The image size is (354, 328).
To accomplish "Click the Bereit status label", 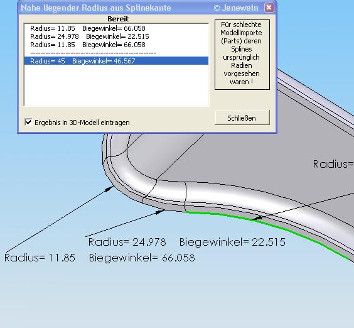I will [x=118, y=19].
